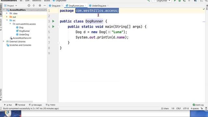208x117 pixels.
Task: Expand the .idea folder
Action: click(7, 13)
